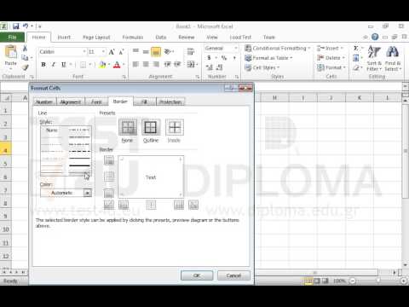This screenshot has height=307, width=409.
Task: Select the Inside border preset
Action: point(174,127)
